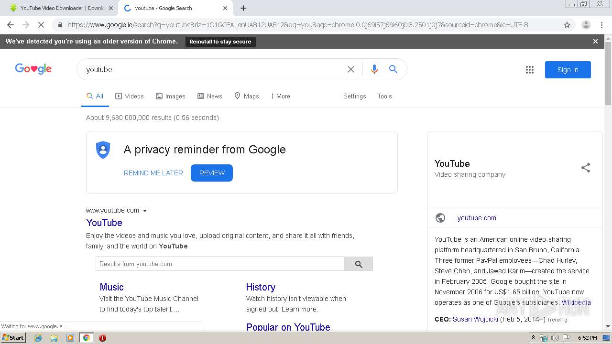Open search Settings menu
The image size is (612, 344).
pyautogui.click(x=355, y=96)
